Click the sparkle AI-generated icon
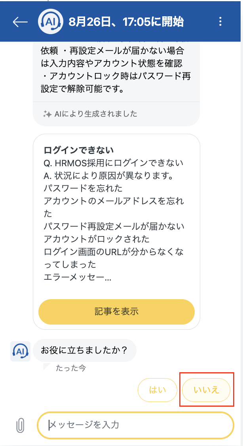Viewport: 243px width, 446px height. [47, 114]
